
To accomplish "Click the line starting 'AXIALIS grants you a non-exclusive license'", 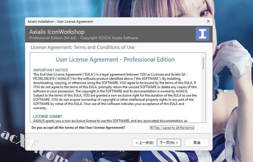I will [110, 121].
